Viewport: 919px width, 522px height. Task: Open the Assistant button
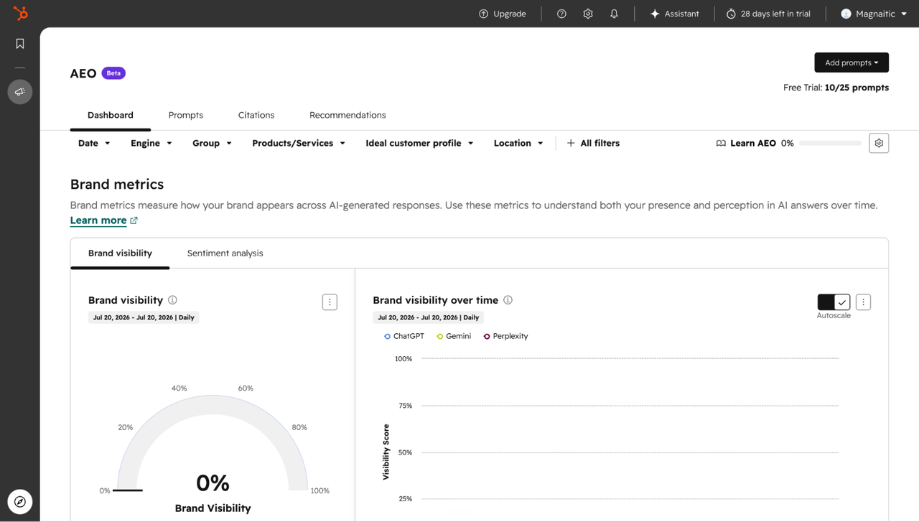click(x=674, y=14)
